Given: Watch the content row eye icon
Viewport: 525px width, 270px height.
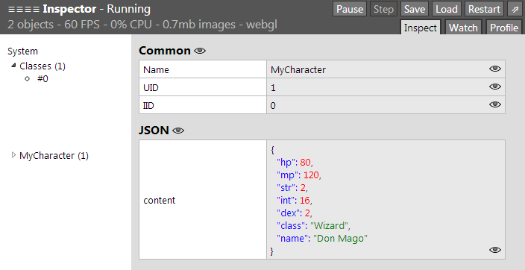Looking at the screenshot, I should point(495,250).
